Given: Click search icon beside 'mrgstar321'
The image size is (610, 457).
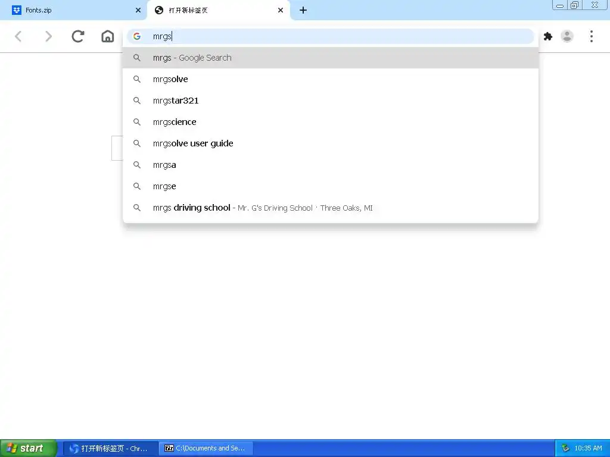Looking at the screenshot, I should (137, 101).
